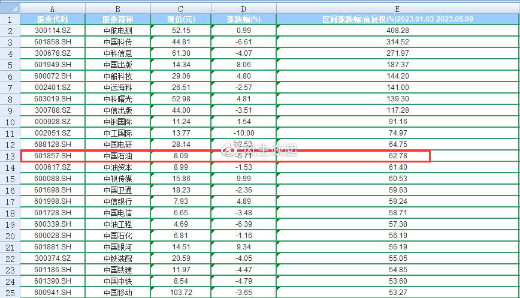Select cell with price 52.98
Screen dimensions: 520x298
click(181, 99)
